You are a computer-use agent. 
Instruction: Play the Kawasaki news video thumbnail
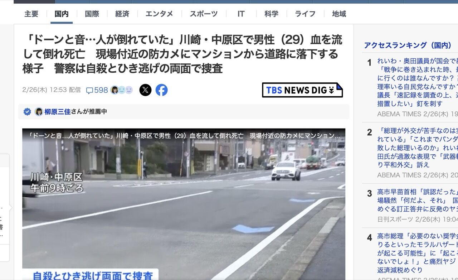184,204
